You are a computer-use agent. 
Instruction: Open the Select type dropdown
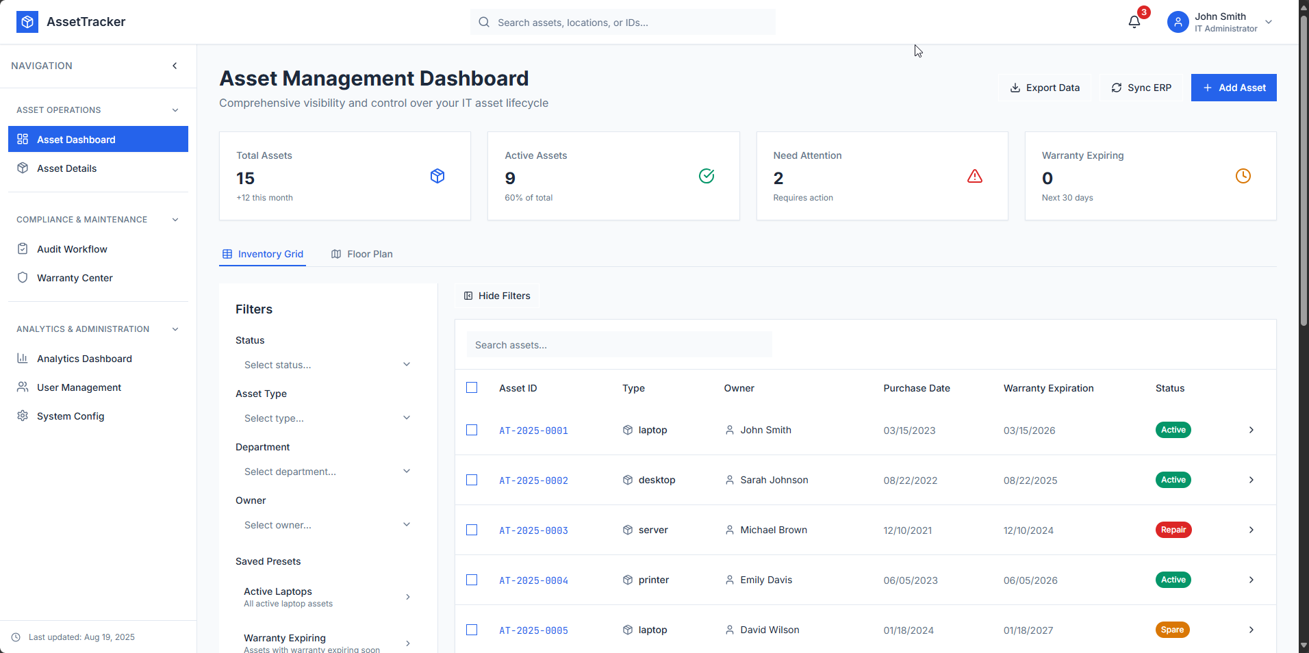[328, 418]
